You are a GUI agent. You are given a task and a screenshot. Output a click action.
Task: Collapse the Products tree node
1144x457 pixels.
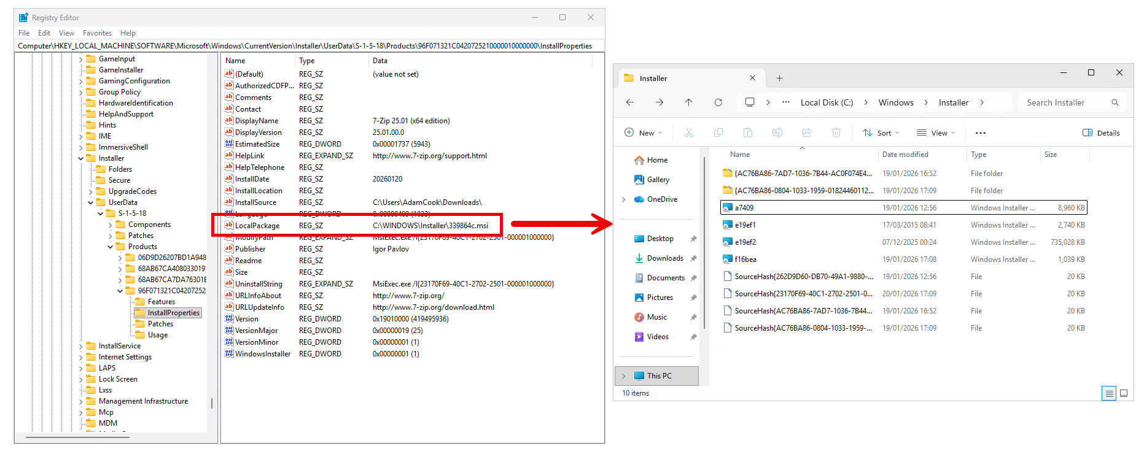[x=111, y=247]
